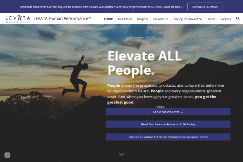Open the Careers page
Screen dimensions: 243x162
[x=226, y=19]
